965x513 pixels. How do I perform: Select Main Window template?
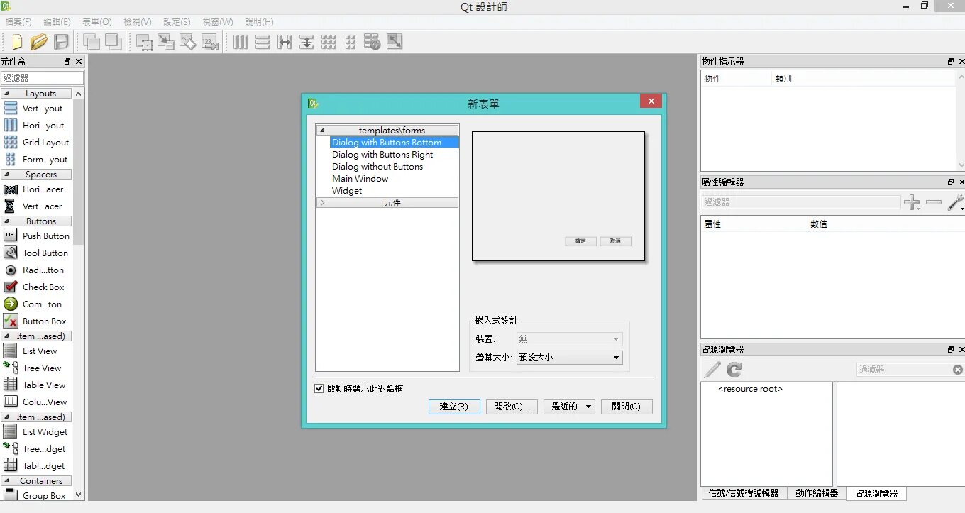(360, 179)
